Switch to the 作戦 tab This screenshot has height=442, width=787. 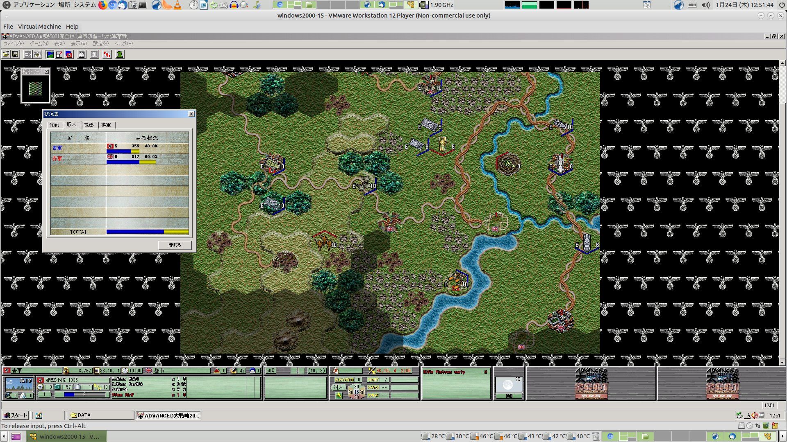pos(54,125)
